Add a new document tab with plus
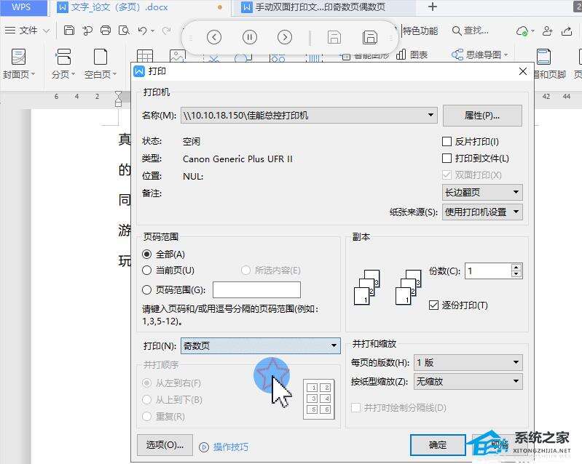Screen dimensions: 582x464 pos(433,7)
